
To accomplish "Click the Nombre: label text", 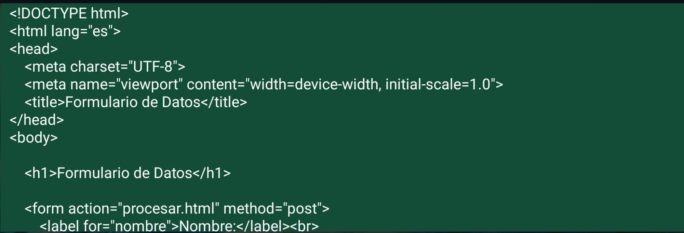I will (207, 226).
